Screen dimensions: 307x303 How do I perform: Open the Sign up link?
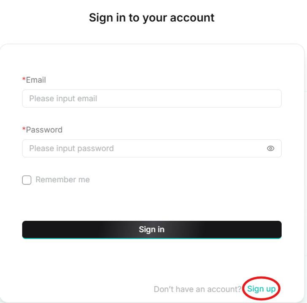(261, 289)
